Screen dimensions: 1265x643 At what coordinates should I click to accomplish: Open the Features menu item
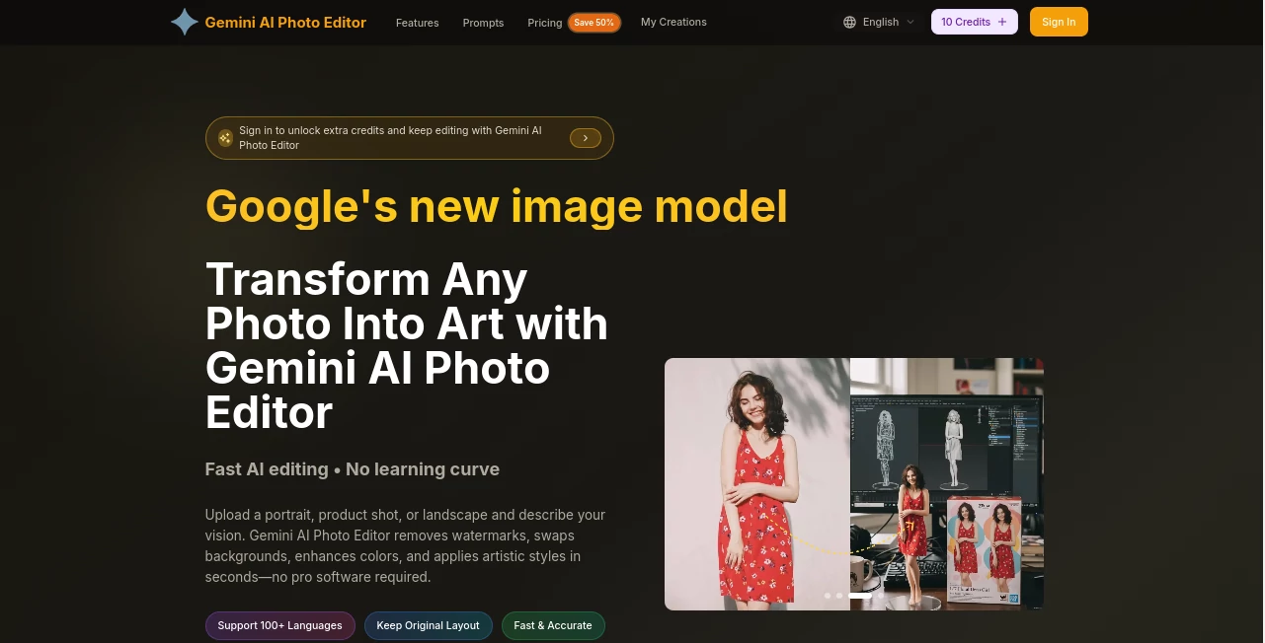click(x=417, y=23)
